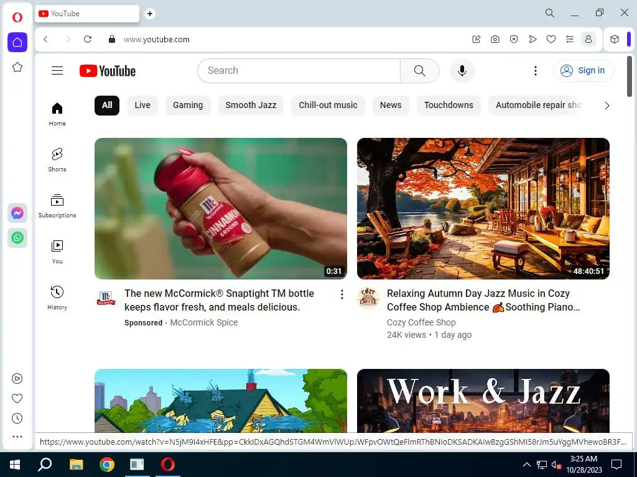Click the YouTube search magnifier button

click(420, 71)
